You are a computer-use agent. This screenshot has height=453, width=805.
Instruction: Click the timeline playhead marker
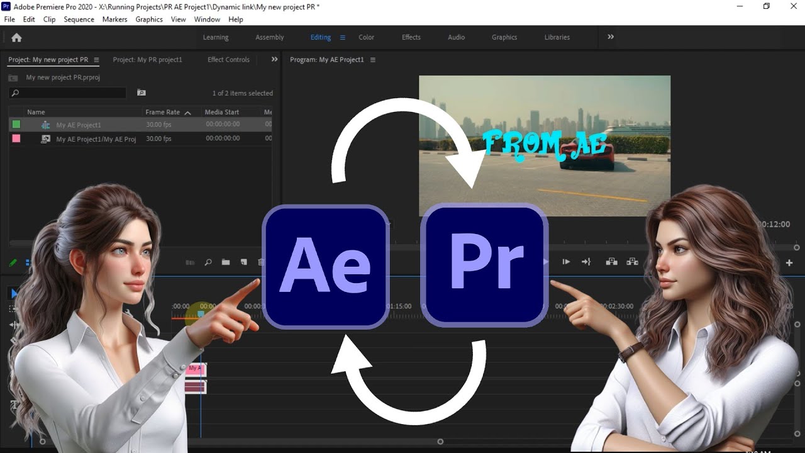tap(201, 313)
